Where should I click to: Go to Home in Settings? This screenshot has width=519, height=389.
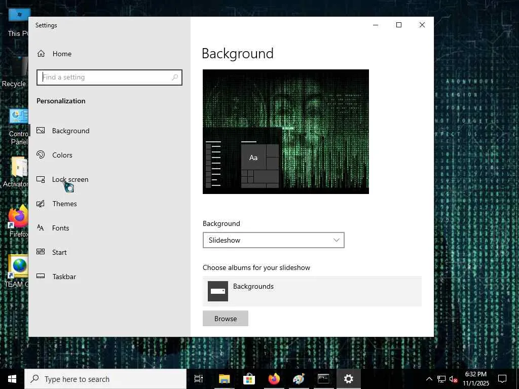tap(62, 54)
